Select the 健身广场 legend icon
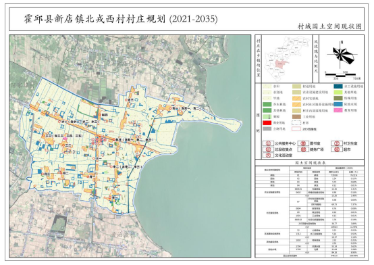Screen dimensions: 374x265 (303, 149)
